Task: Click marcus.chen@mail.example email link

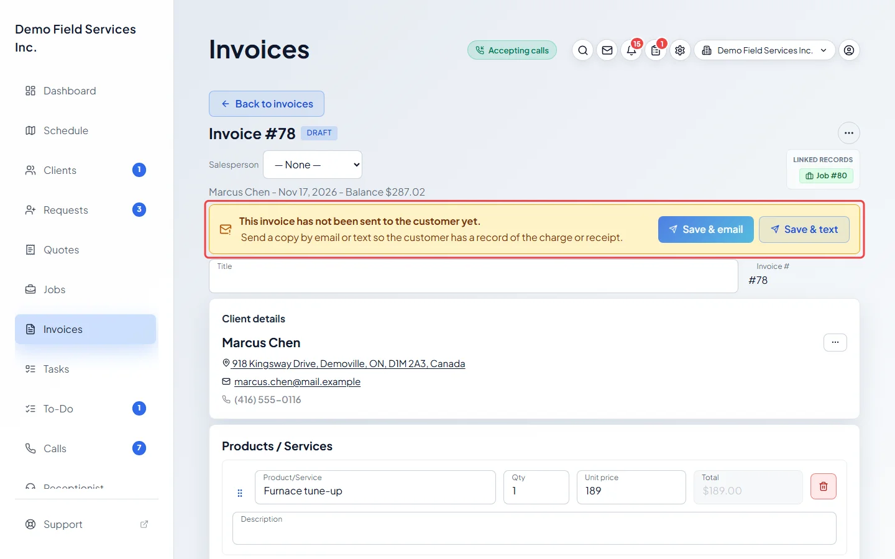Action: coord(297,381)
